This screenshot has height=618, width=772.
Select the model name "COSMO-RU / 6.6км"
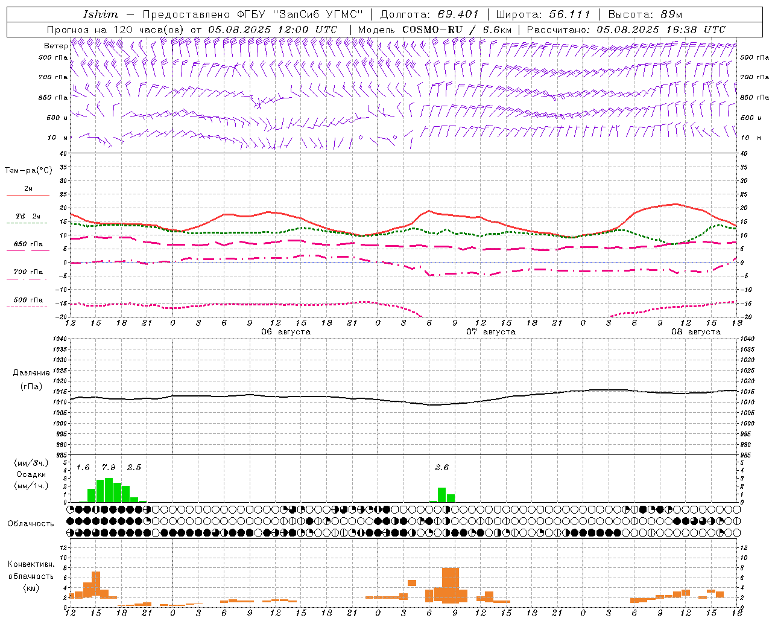[457, 30]
